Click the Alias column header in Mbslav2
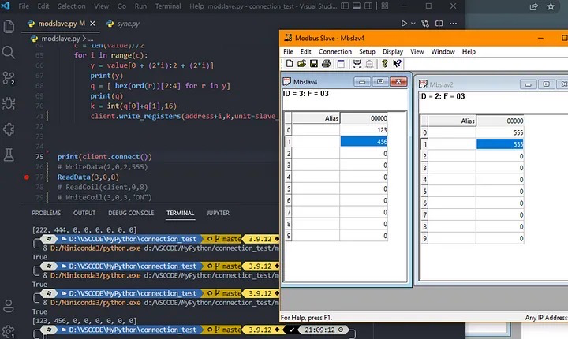This screenshot has height=339, width=568. coord(453,121)
